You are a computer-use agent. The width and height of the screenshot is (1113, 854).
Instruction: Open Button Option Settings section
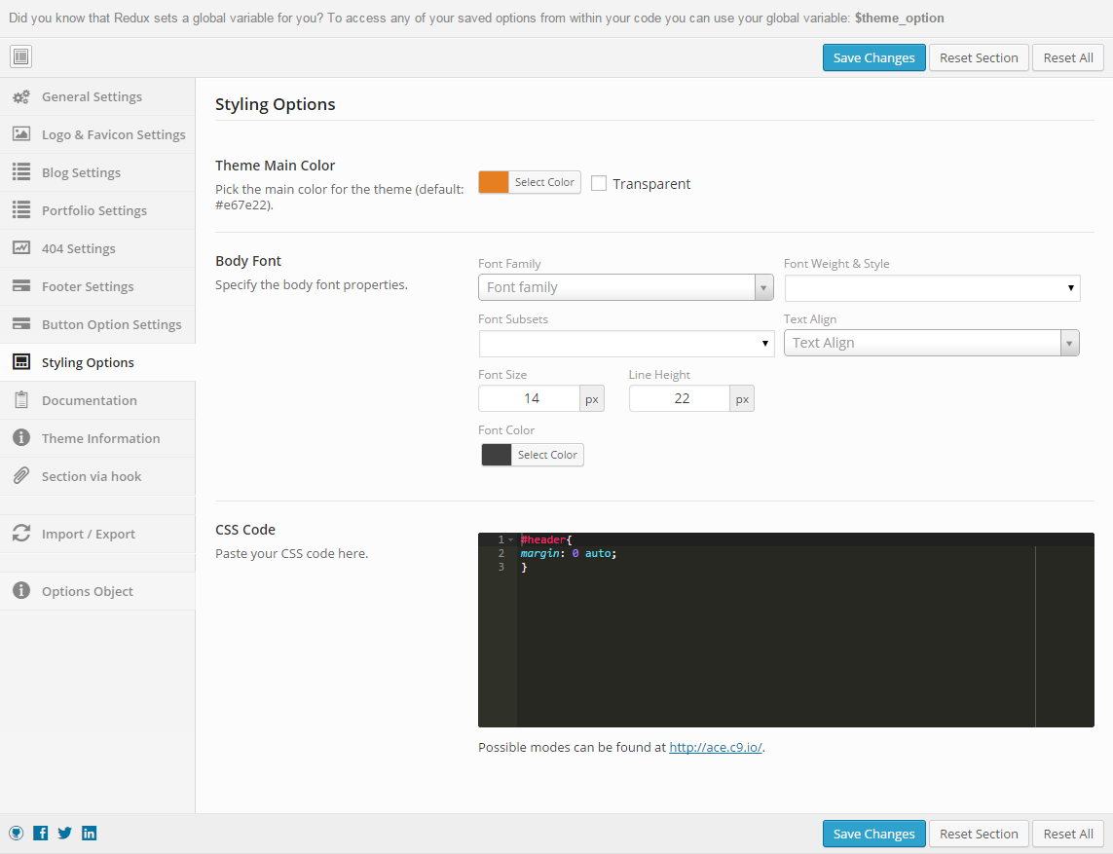pos(97,324)
